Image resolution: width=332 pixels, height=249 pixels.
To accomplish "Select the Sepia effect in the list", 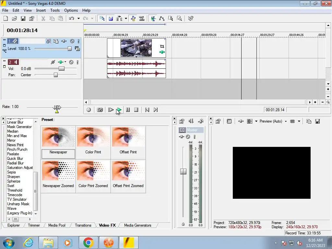I will (x=11, y=172).
